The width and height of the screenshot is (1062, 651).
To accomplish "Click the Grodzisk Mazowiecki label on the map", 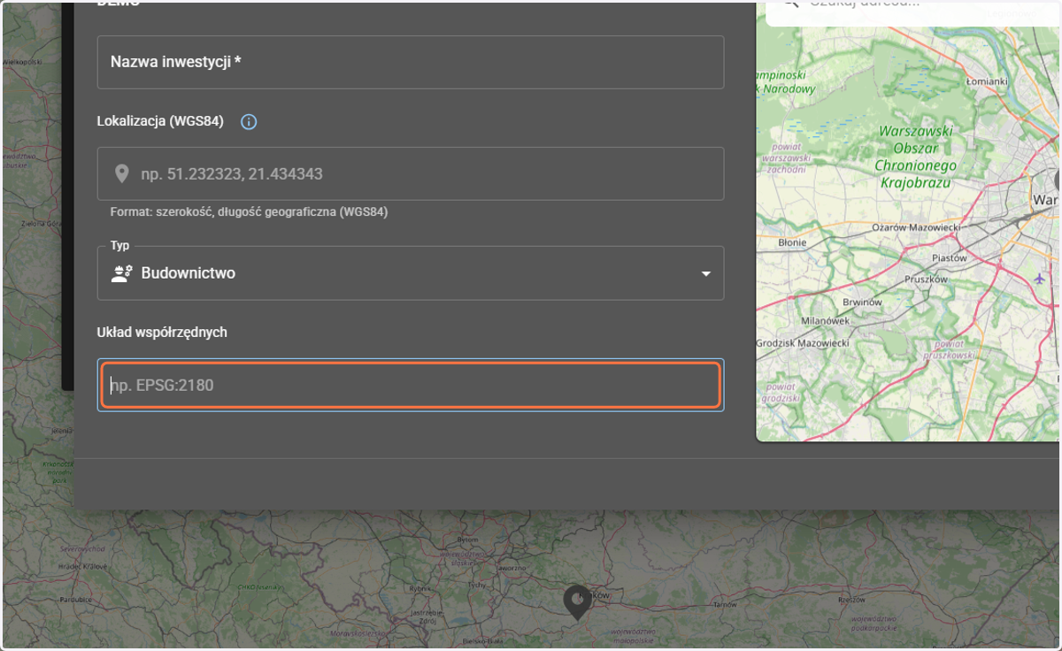I will tap(803, 343).
